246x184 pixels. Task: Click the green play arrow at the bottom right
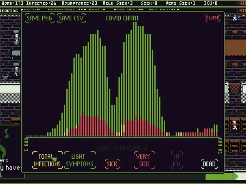236,176
